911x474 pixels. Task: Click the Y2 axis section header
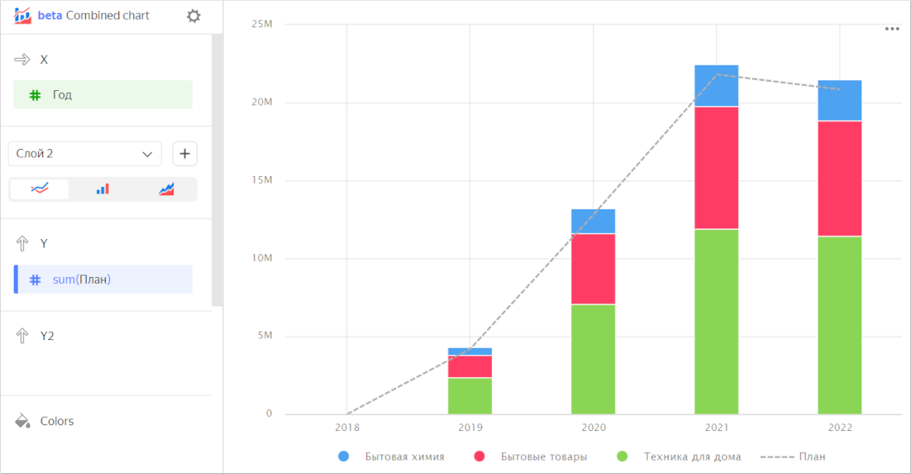[x=46, y=336]
